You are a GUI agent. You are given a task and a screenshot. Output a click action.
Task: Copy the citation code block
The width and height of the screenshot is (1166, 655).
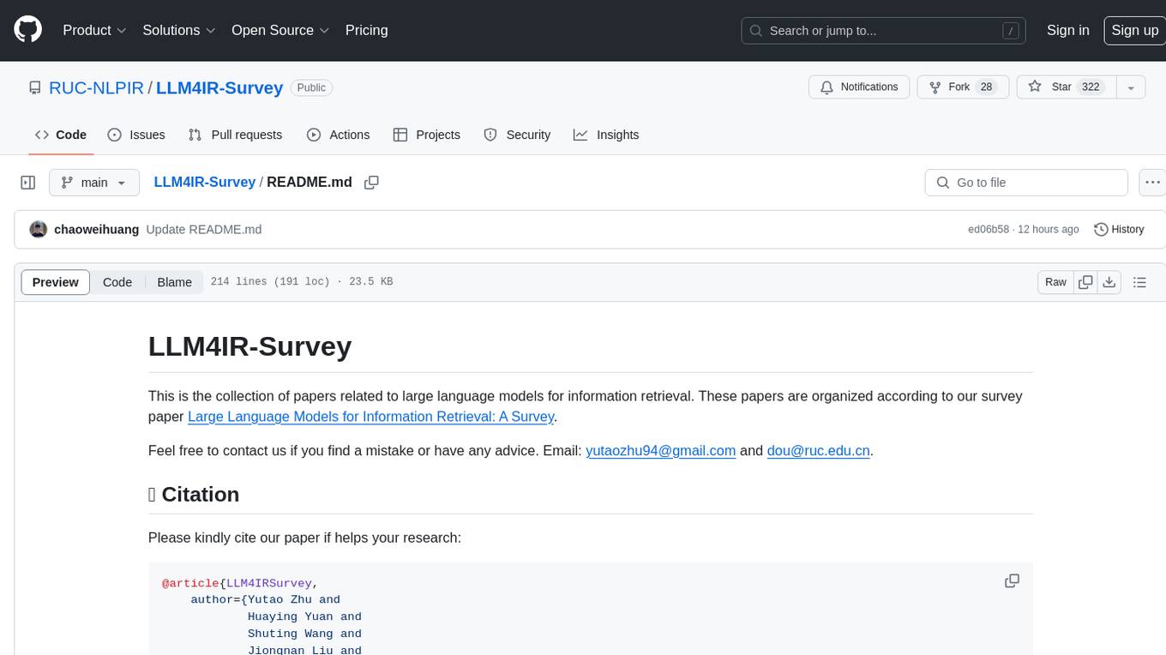tap(1012, 580)
